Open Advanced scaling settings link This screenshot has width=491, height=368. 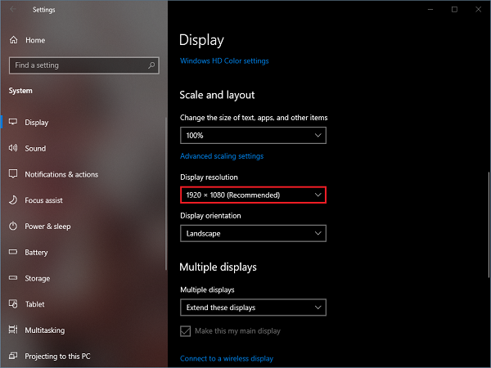point(221,156)
